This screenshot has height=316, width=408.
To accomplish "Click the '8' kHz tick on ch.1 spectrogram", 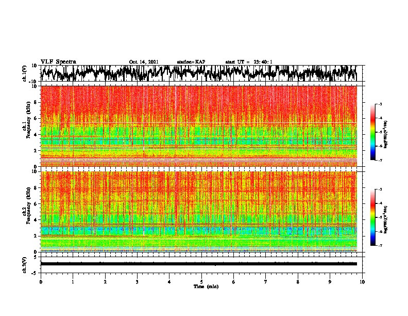I will pyautogui.click(x=36, y=102).
